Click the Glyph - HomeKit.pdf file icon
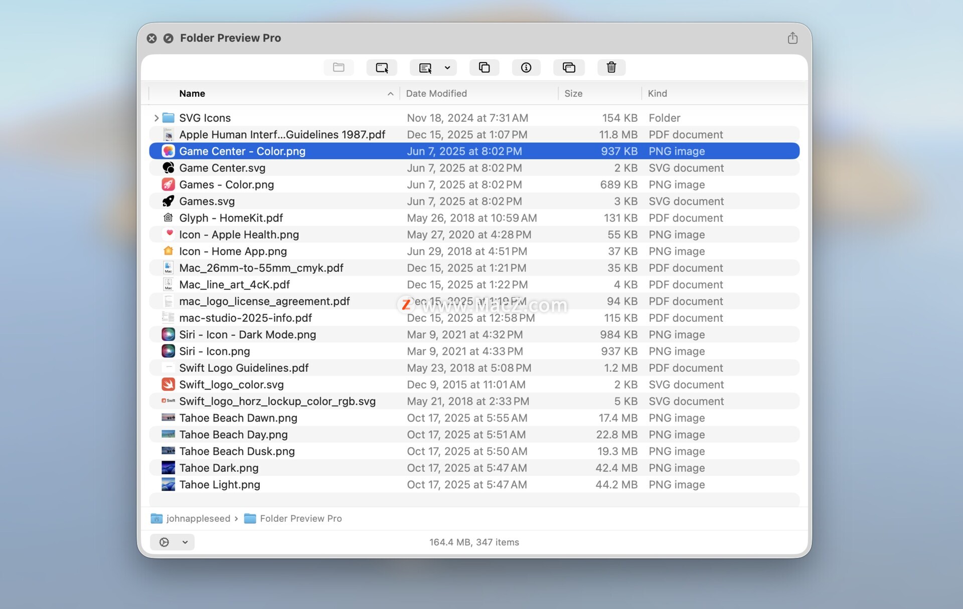Viewport: 963px width, 609px height. pos(169,218)
